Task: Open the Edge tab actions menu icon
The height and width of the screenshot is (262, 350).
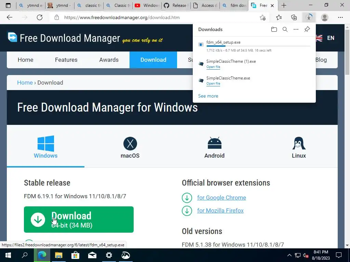Action: [x=8, y=5]
